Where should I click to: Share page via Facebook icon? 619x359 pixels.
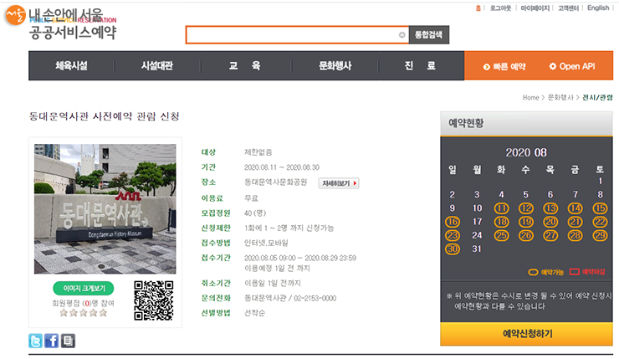(x=52, y=341)
